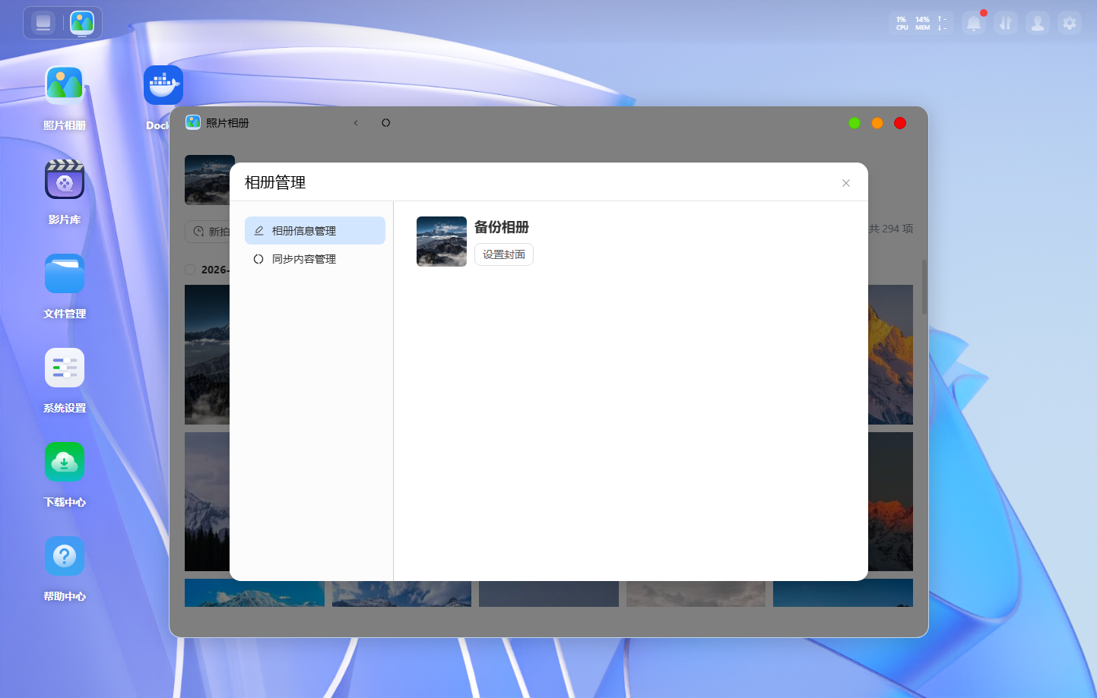Open the transfer tasks arrows icon
Viewport: 1097px width, 698px height.
coord(1006,24)
